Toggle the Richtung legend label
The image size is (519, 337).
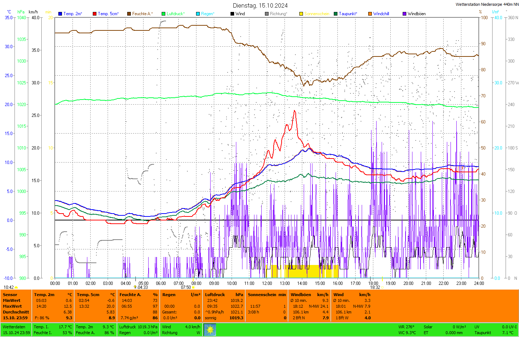[278, 14]
